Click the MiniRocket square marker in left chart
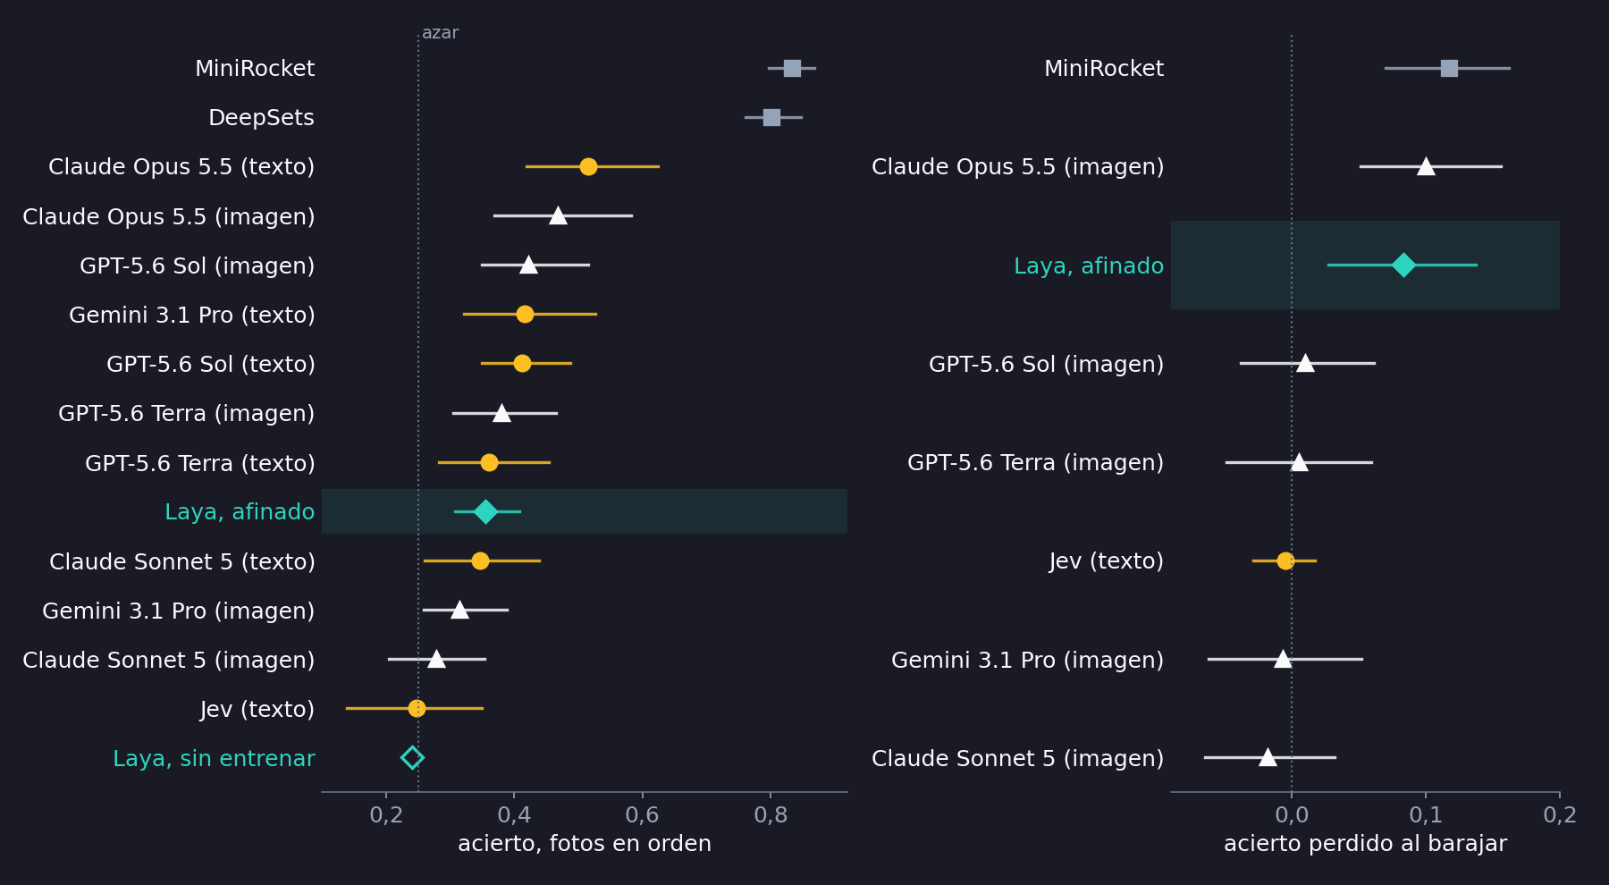Image resolution: width=1609 pixels, height=885 pixels. pos(792,68)
